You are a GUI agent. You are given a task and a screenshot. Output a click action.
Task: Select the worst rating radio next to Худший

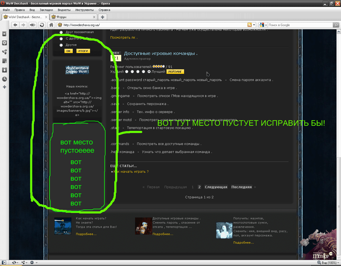(127, 71)
